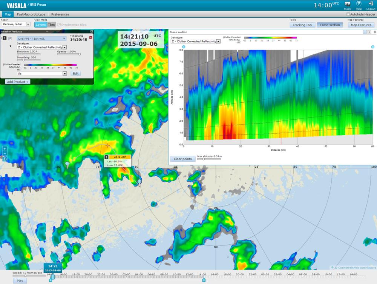Open Kiosk mode icon
The image size is (377, 284).
348,4
